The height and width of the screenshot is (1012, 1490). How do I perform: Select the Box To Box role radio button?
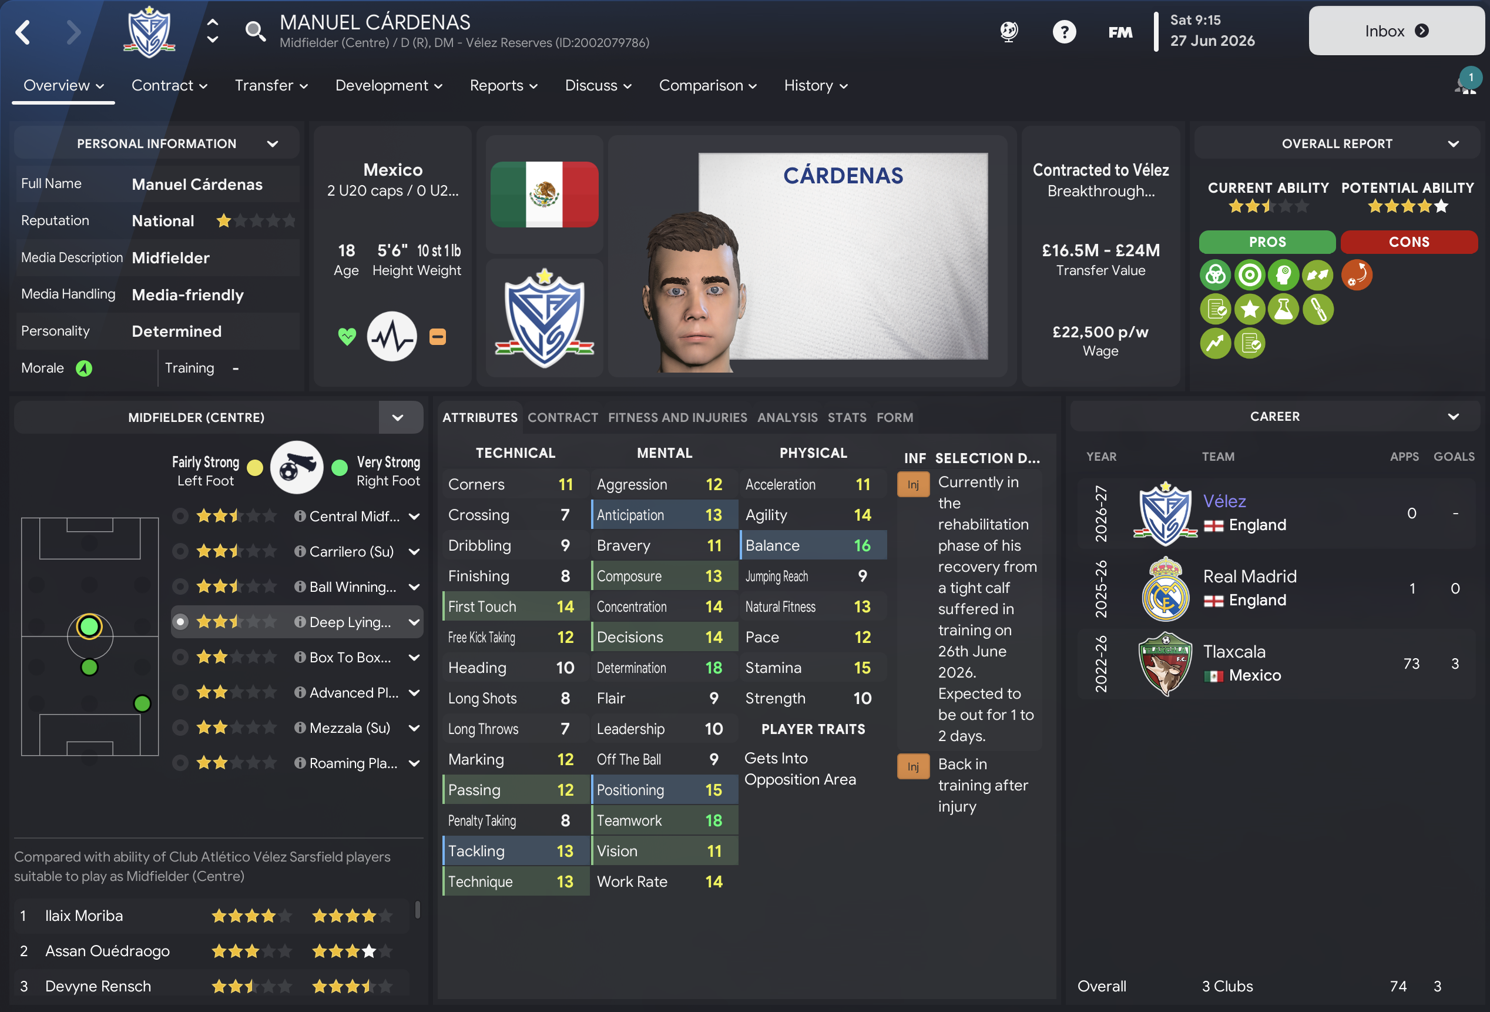click(x=181, y=658)
